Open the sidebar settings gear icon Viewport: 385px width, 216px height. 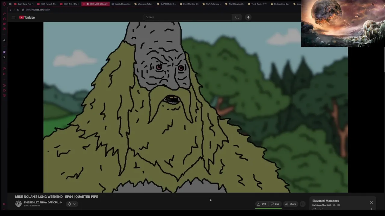click(4, 95)
